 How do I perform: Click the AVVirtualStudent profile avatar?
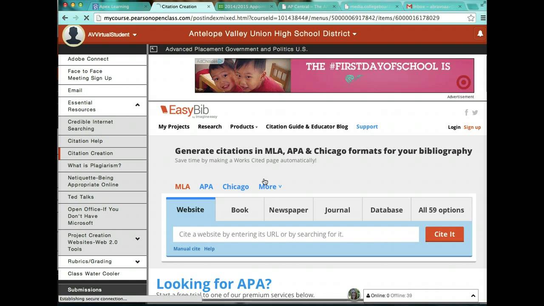74,34
